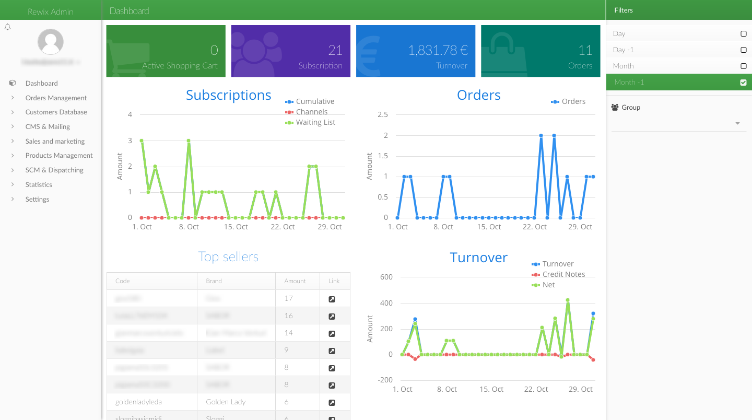Click the user profile avatar

[x=51, y=42]
